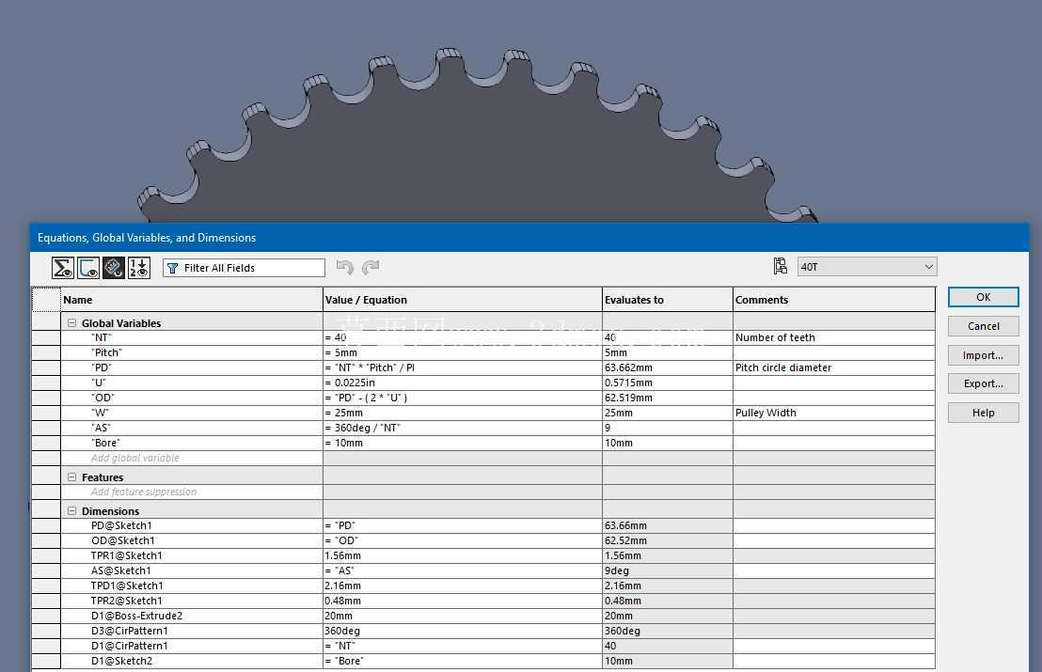1042x672 pixels.
Task: Switch to Equation View icon
Action: click(63, 268)
